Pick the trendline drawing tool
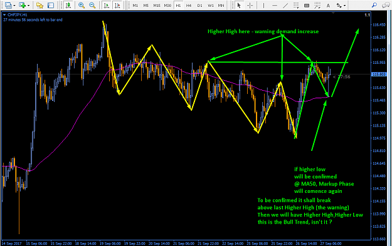This screenshot has height=246, width=392. (x=285, y=5)
